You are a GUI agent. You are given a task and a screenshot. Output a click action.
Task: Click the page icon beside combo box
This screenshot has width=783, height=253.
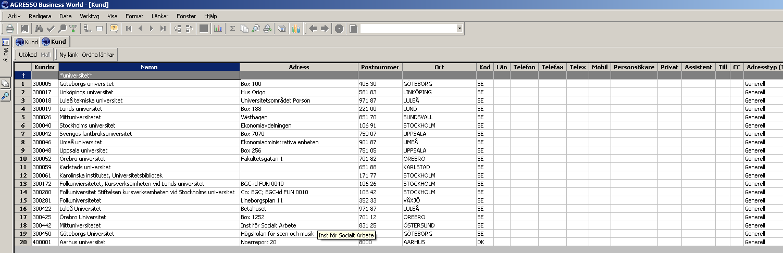coord(353,28)
